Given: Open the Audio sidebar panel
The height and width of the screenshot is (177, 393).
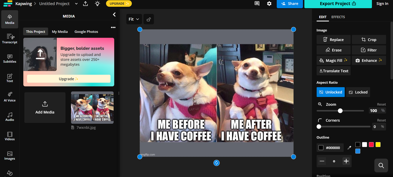Looking at the screenshot, I should [x=10, y=117].
